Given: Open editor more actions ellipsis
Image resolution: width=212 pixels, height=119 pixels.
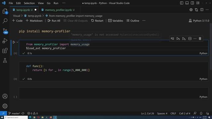Looking at the screenshot, I should pyautogui.click(x=207, y=10).
